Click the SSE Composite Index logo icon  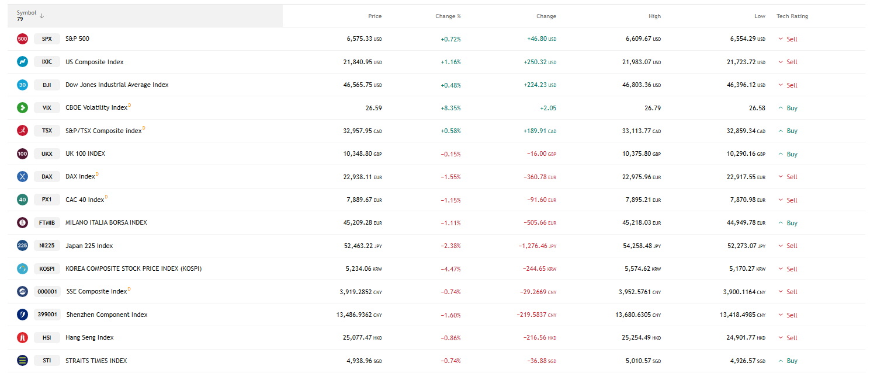22,292
